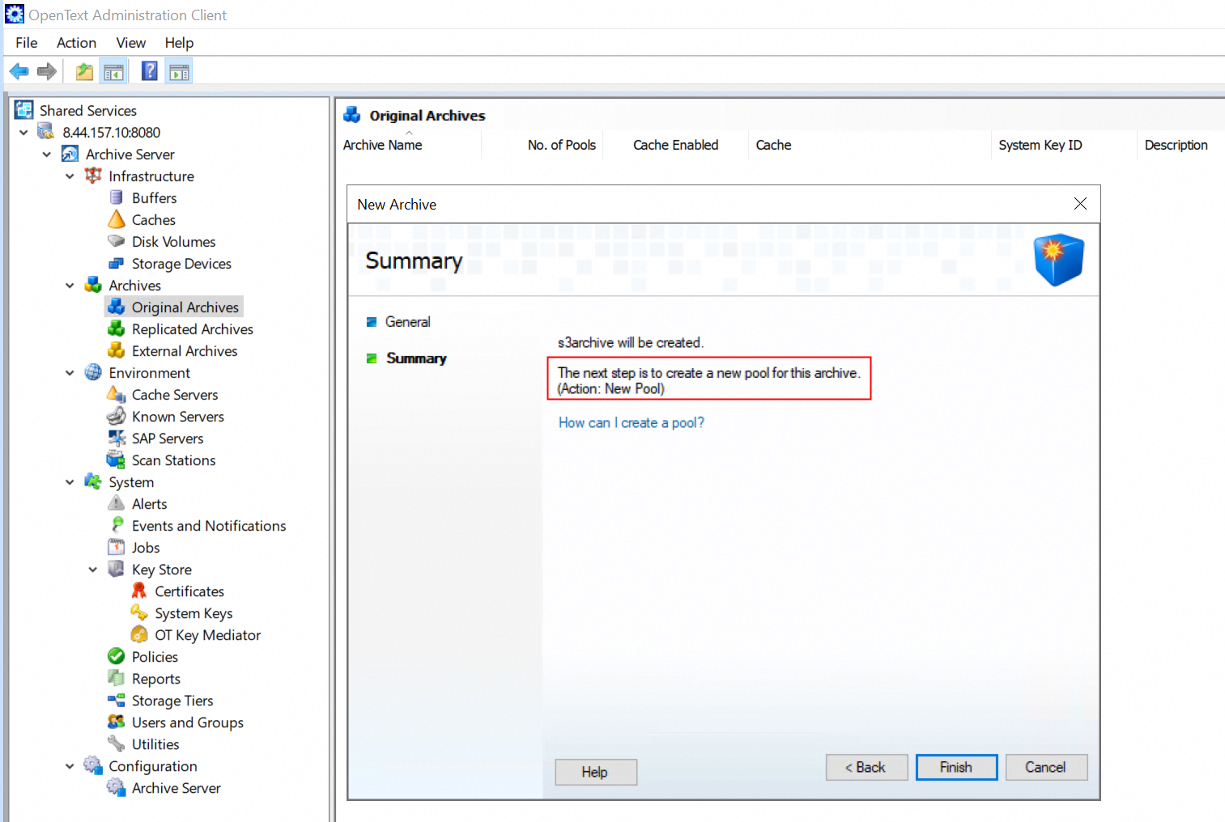Open the Help menu in menu bar

179,43
